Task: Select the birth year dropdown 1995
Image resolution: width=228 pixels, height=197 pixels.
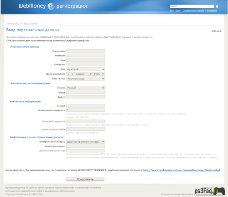Action: click(99, 74)
